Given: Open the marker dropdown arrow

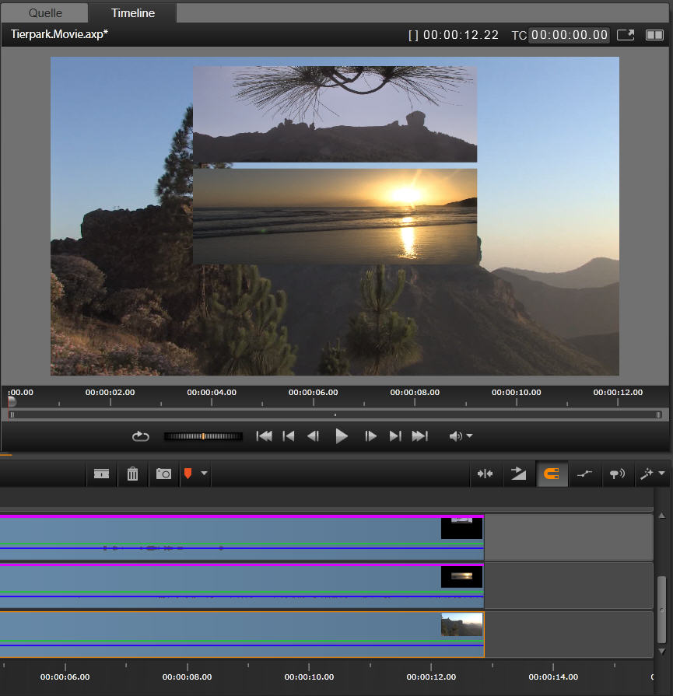Looking at the screenshot, I should pos(204,474).
